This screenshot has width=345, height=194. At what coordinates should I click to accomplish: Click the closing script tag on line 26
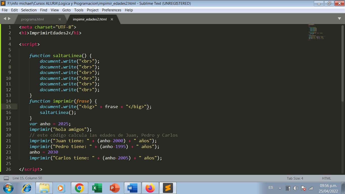click(31, 169)
